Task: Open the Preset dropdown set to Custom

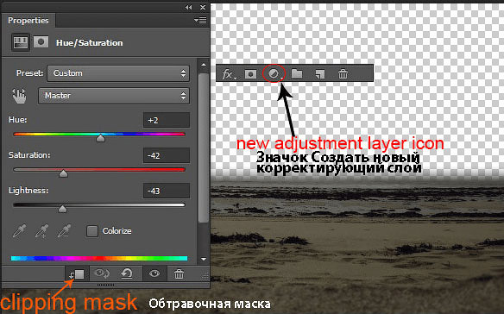Action: tap(118, 73)
